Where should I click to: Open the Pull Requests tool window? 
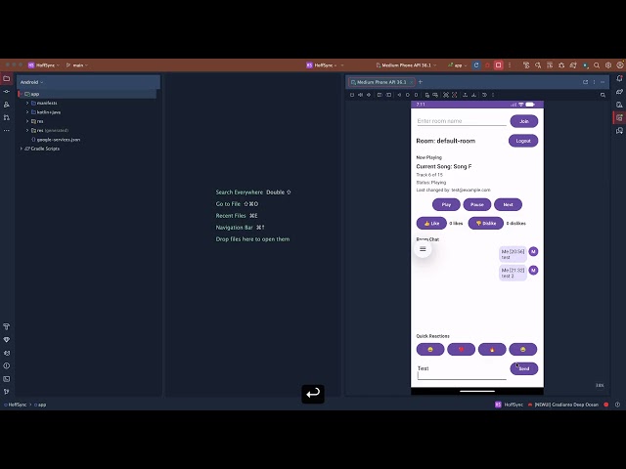7,117
